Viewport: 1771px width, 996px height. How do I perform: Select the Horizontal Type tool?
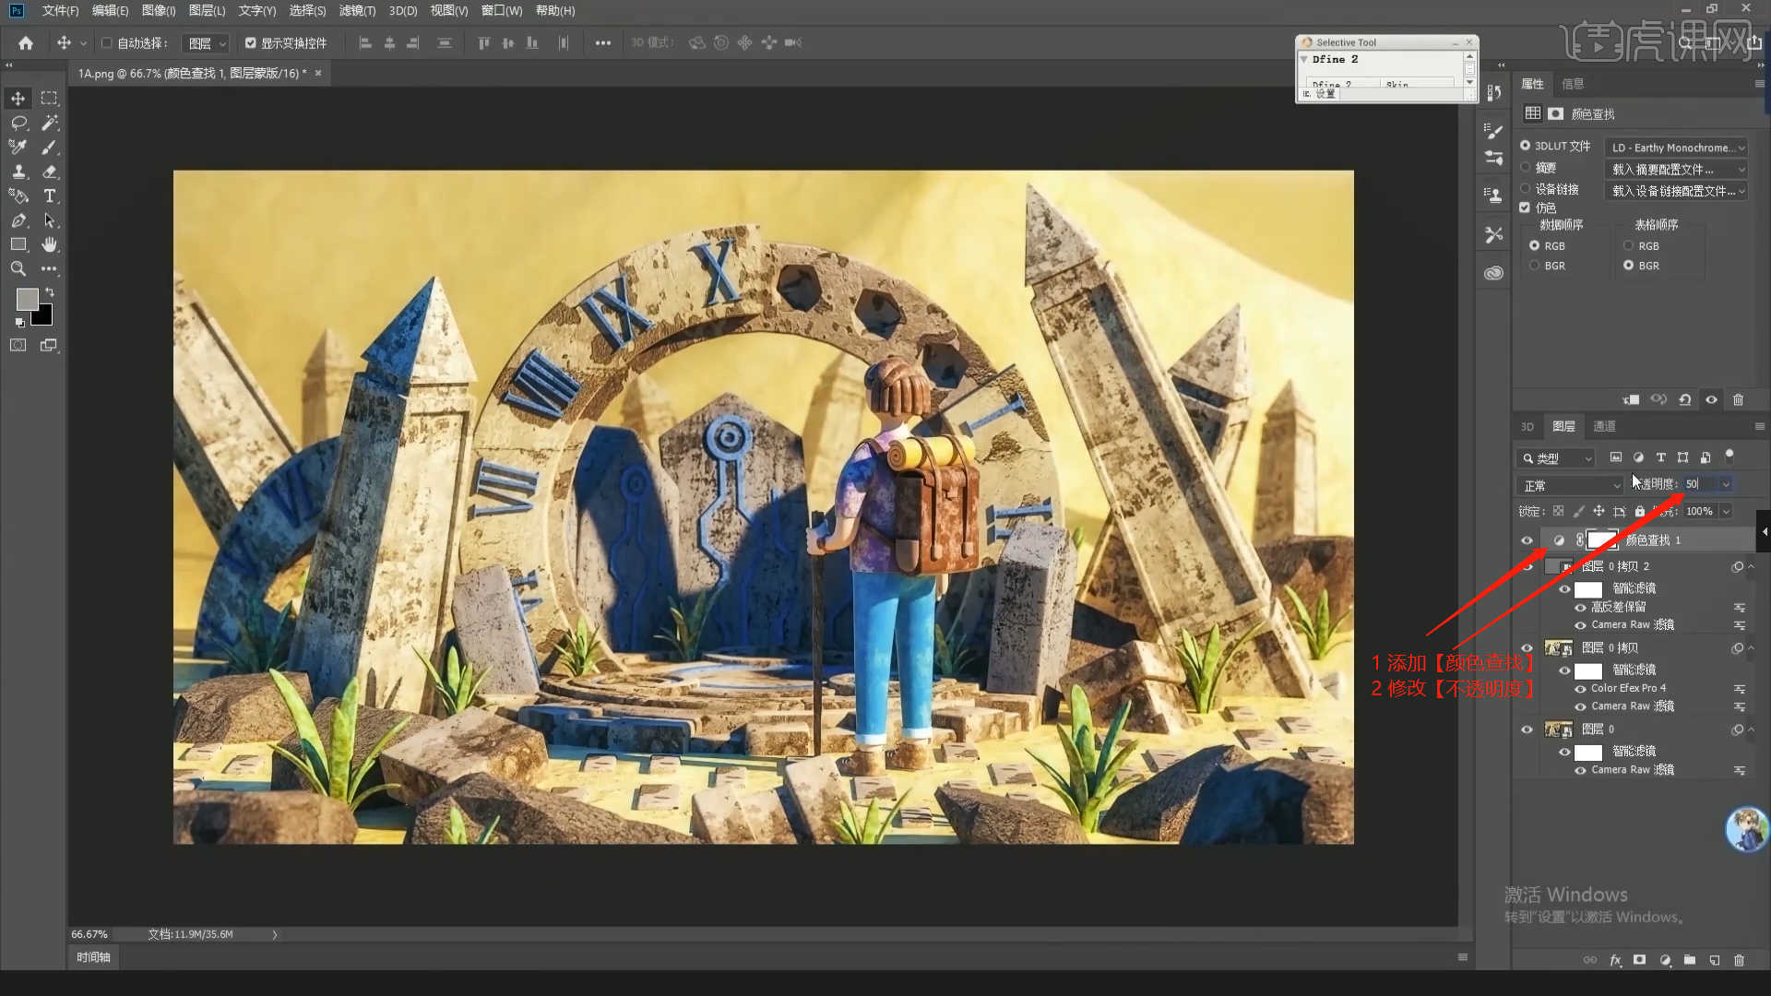pyautogui.click(x=50, y=196)
